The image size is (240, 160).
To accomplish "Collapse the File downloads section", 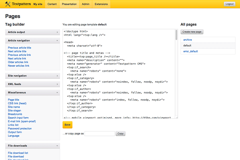I will 32,146.
